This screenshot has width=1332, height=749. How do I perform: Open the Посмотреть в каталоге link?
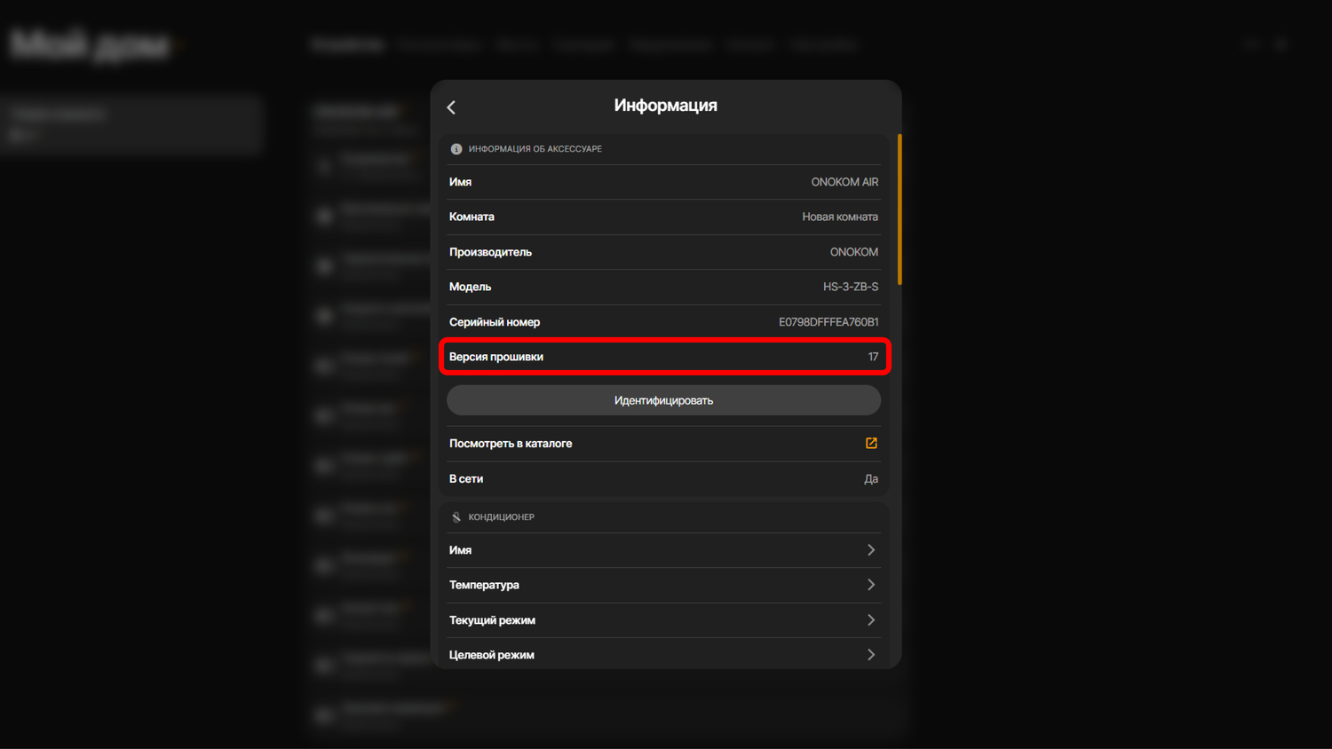click(x=511, y=444)
